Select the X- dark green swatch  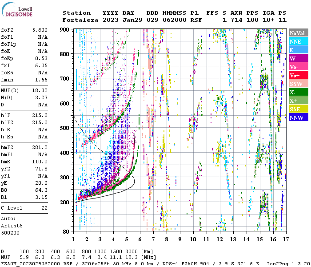pyautogui.click(x=299, y=92)
